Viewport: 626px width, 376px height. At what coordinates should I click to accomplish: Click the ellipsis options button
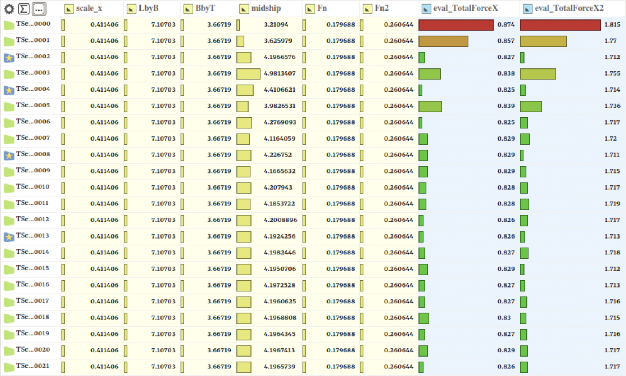[39, 9]
